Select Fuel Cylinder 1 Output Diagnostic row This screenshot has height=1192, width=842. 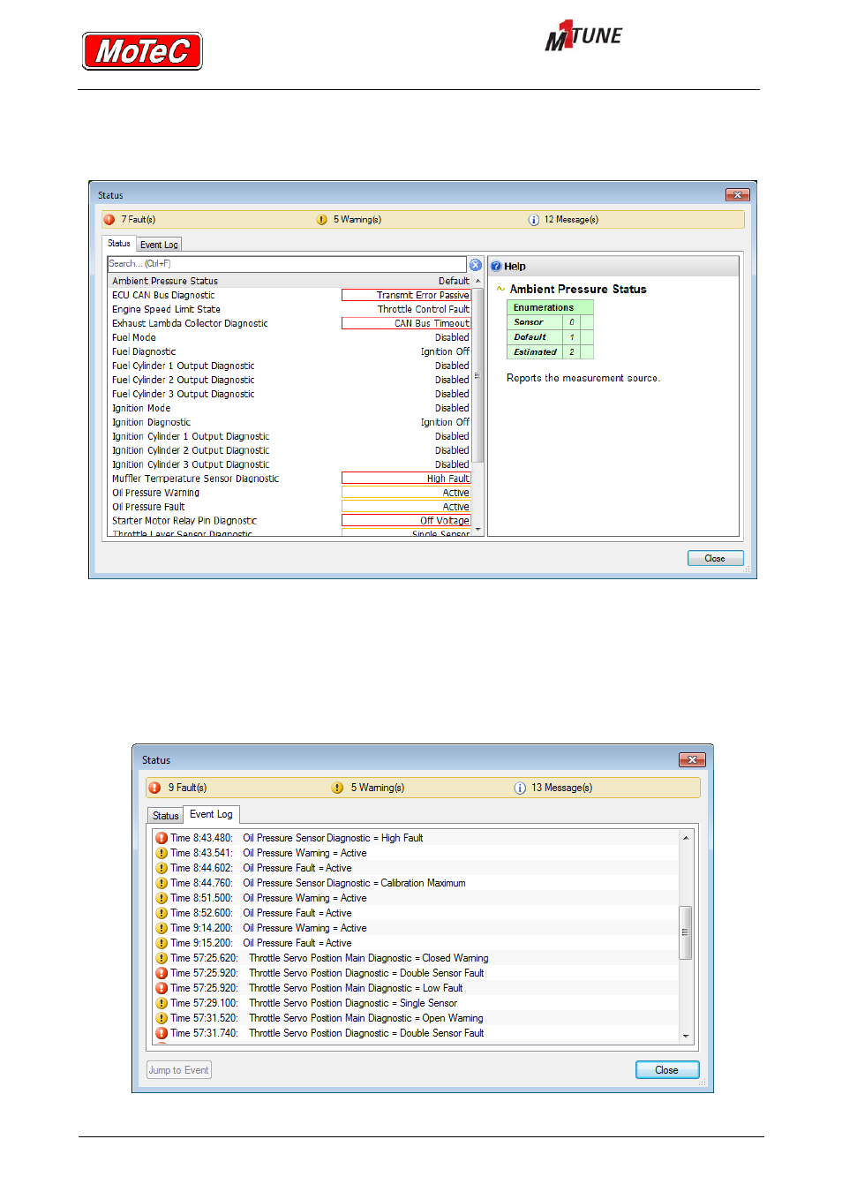290,366
